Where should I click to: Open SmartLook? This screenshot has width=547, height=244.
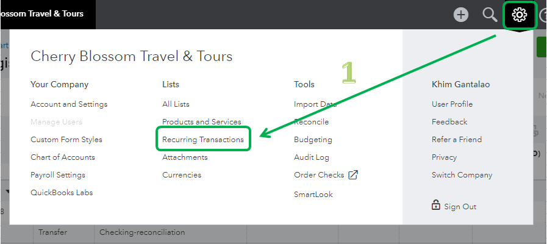pyautogui.click(x=313, y=195)
